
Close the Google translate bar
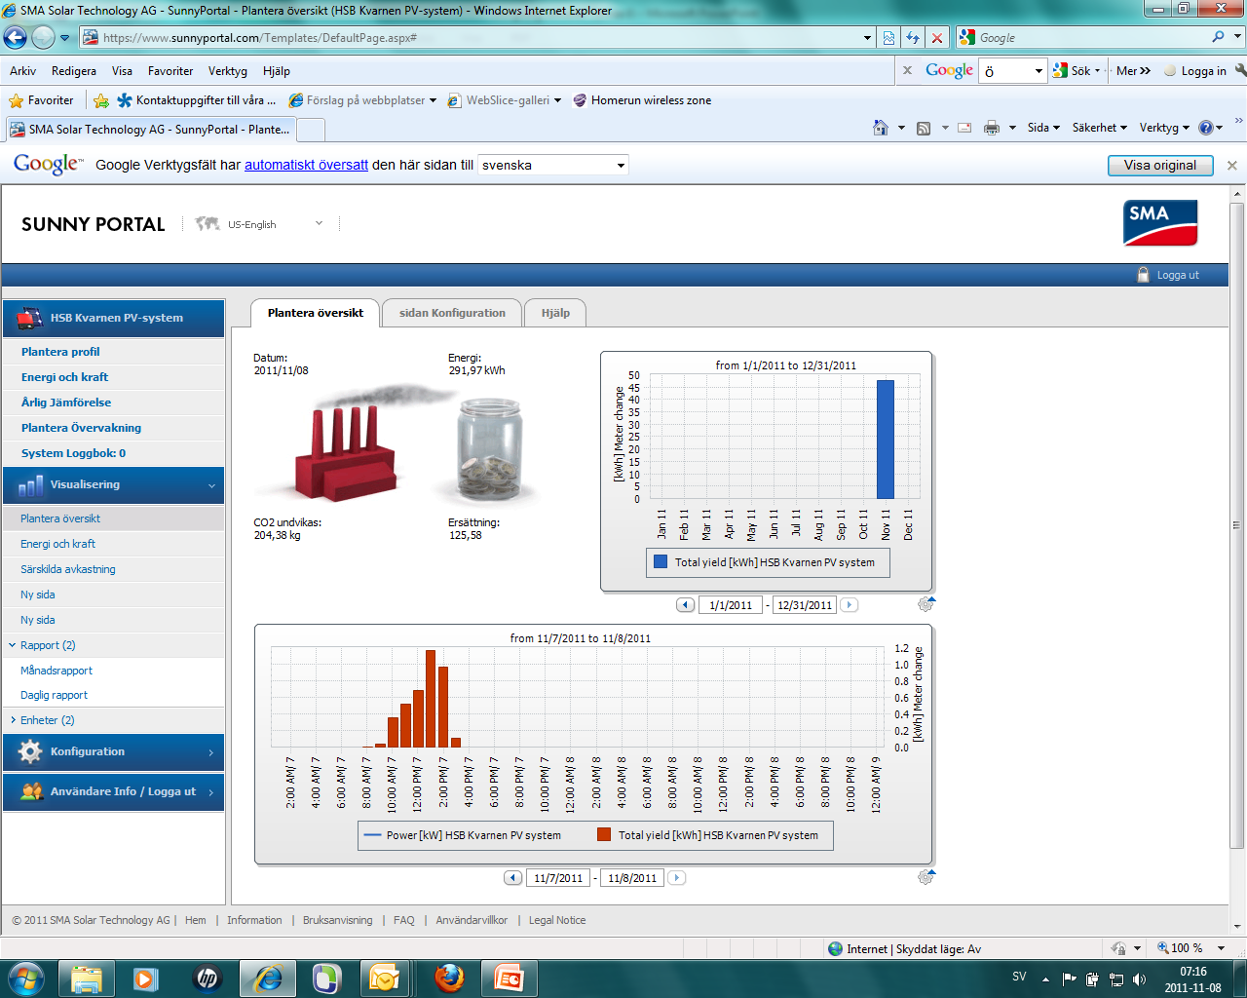[1232, 166]
